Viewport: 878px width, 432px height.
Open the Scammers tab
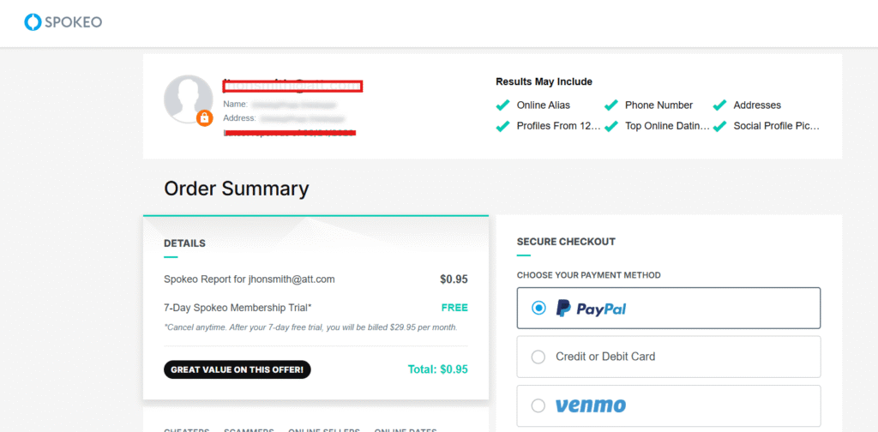click(x=249, y=429)
